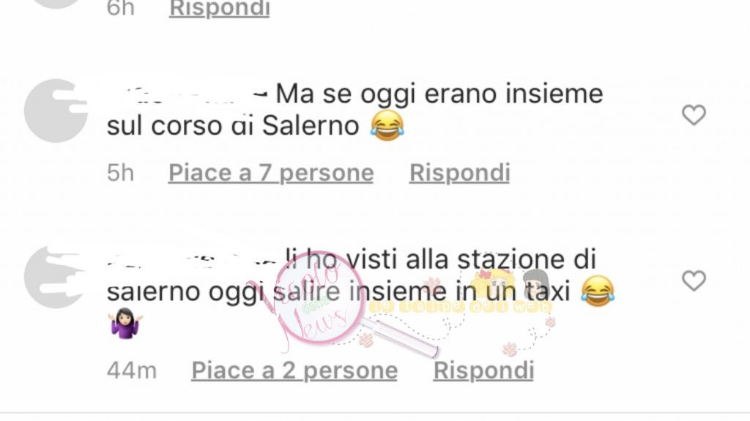Viewport: 750px width, 421px height.
Task: Click the 44m timestamp
Action: 132,370
